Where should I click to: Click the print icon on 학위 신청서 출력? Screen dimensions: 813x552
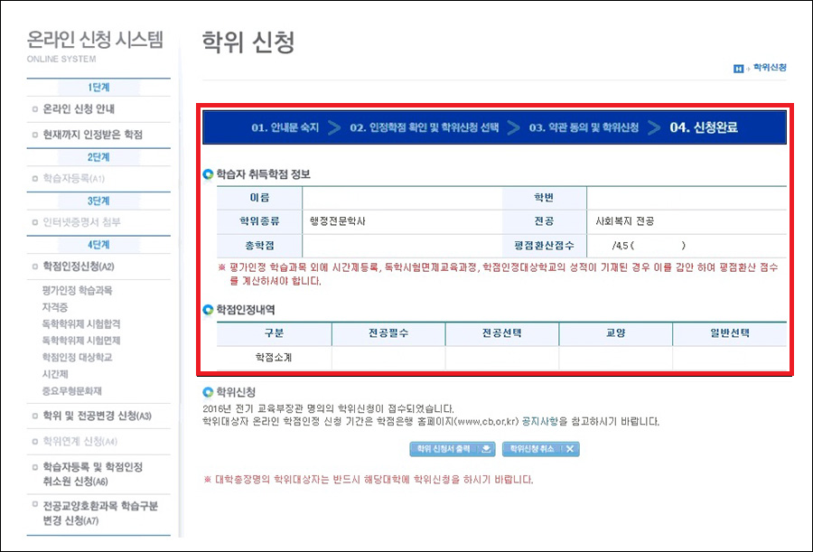point(487,449)
